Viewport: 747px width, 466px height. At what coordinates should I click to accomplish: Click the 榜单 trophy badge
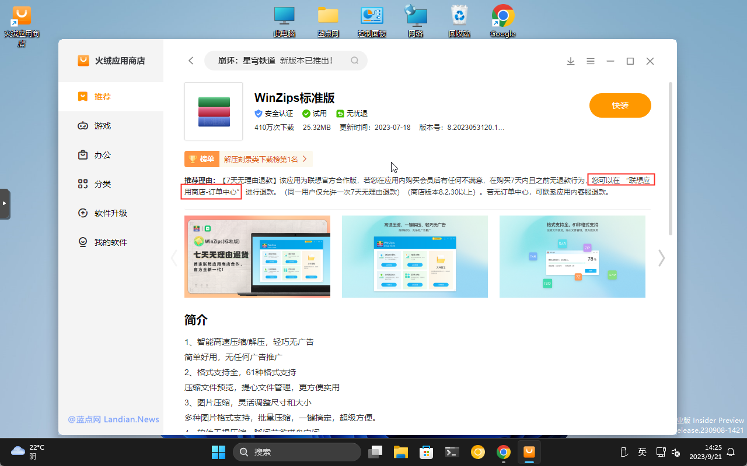pos(201,159)
